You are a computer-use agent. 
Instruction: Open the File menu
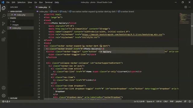tap(8, 2)
